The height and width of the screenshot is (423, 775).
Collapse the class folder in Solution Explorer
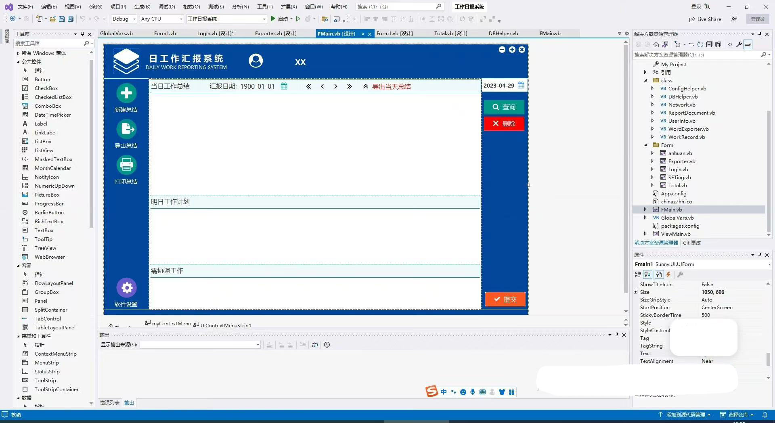coord(645,80)
